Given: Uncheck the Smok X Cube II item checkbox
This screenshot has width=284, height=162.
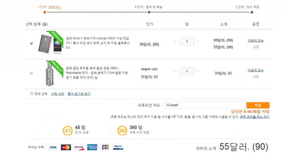Looking at the screenshot, I should (x=31, y=43).
